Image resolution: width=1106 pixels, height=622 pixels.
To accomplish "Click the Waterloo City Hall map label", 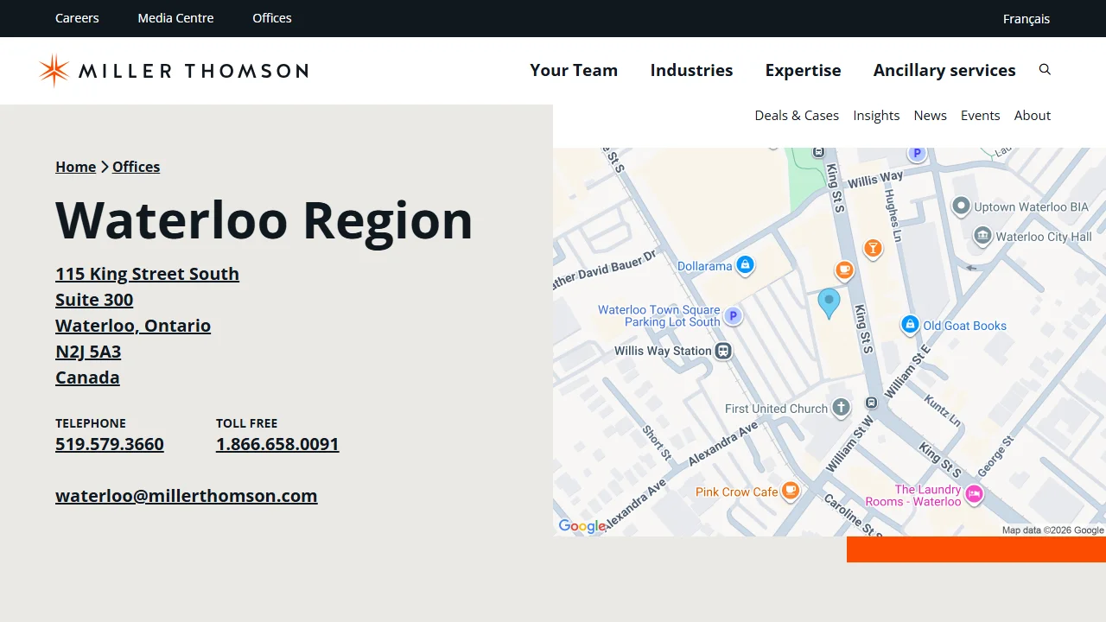I will coord(1044,237).
